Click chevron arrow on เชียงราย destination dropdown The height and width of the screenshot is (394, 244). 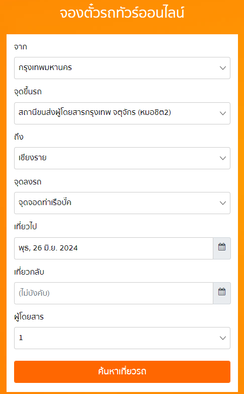(x=223, y=158)
